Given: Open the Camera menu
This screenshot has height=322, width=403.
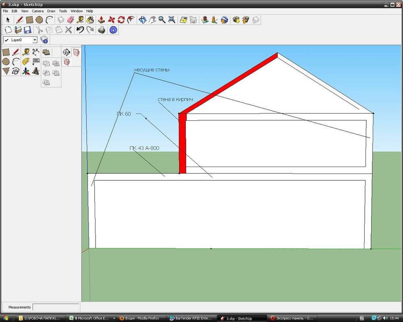Looking at the screenshot, I should coord(37,11).
